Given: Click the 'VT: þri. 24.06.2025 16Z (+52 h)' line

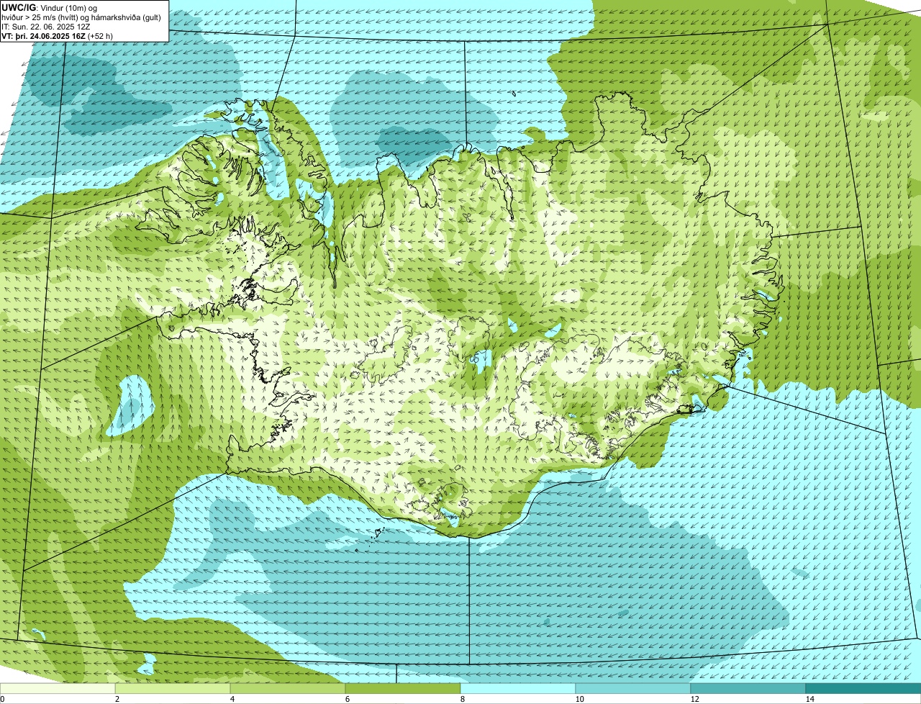Looking at the screenshot, I should [58, 35].
